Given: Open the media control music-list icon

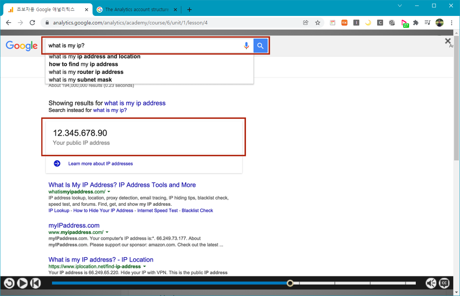Looking at the screenshot, I should (x=428, y=23).
